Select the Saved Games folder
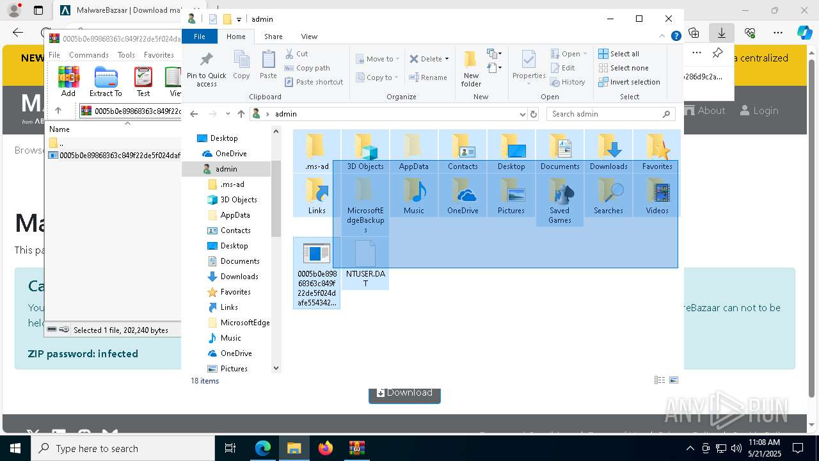Viewport: 819px width, 461px height. 560,200
